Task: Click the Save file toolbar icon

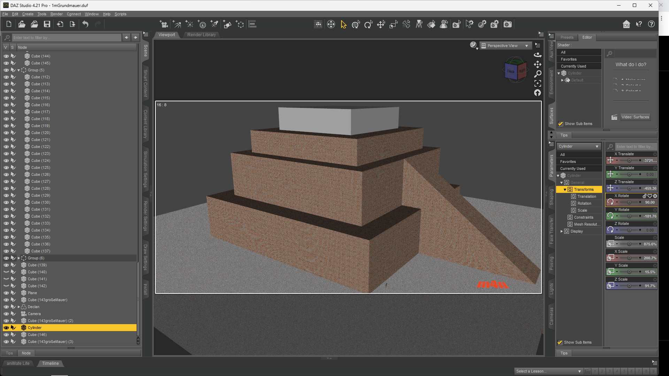Action: coord(47,24)
